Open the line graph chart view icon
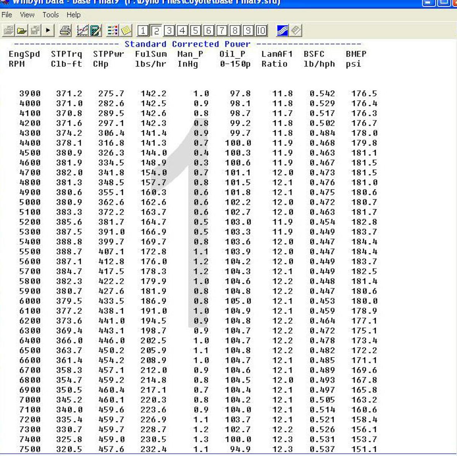This screenshot has height=456, width=457. tap(82, 30)
